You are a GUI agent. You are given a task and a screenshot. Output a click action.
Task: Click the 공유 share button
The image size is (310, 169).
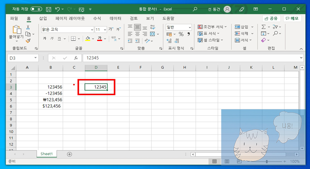coord(271,18)
